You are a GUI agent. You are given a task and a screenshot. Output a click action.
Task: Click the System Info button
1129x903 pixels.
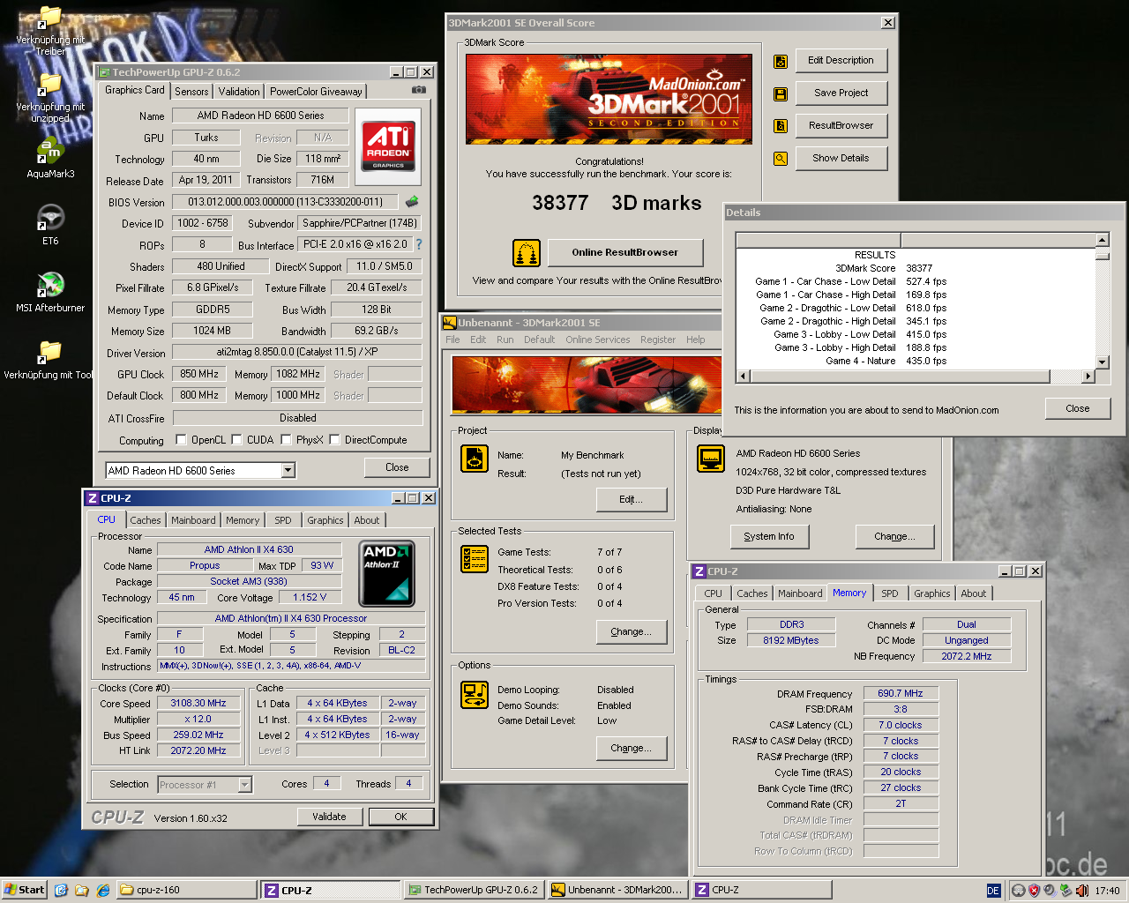pos(768,536)
